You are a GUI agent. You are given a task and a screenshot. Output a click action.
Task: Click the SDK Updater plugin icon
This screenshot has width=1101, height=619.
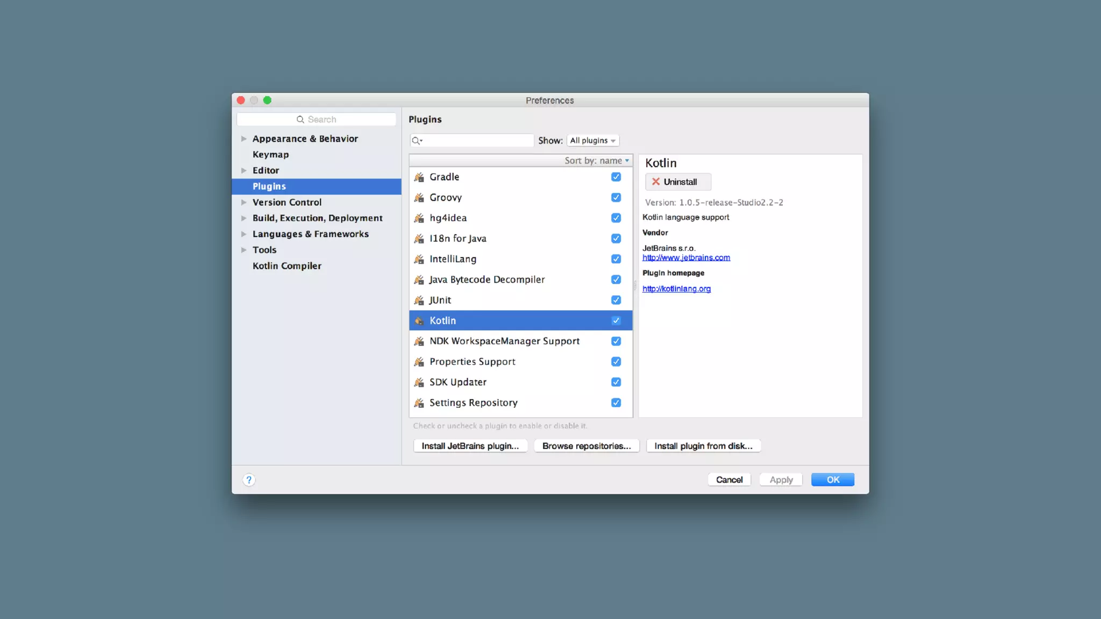419,383
